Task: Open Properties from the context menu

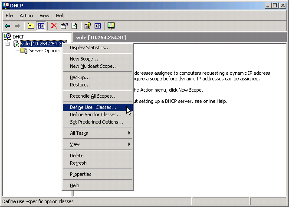Action: click(x=98, y=174)
